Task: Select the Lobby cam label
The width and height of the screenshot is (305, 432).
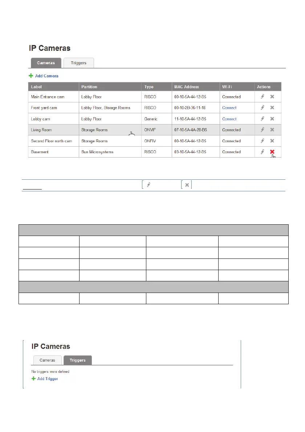Action: click(41, 119)
